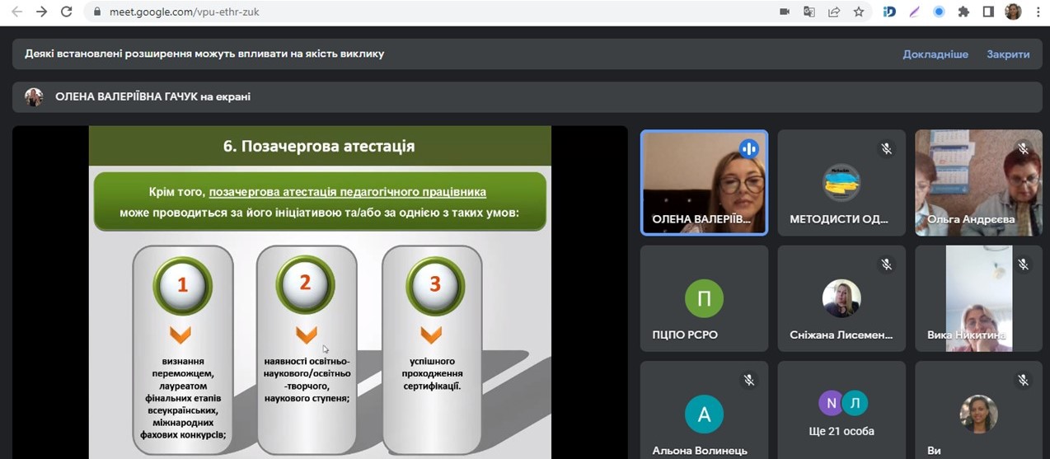Click the address bar with the meet.google.com URL

(412, 12)
